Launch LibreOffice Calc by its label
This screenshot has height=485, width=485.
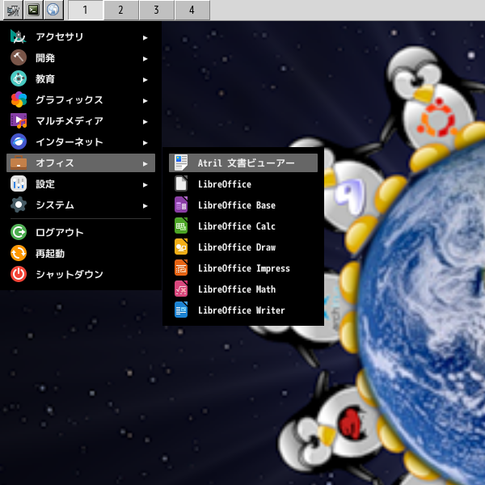pos(237,226)
